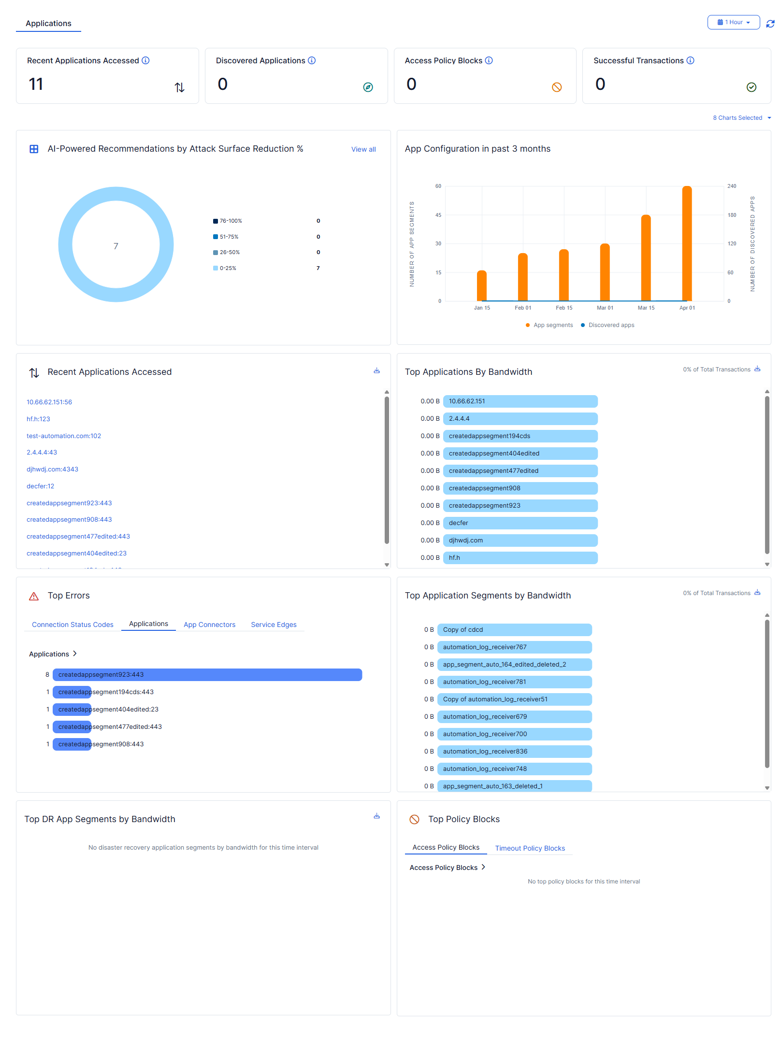Viewport: 781px width, 1053px height.
Task: Click the warning triangle icon beside Top Errors
Action: pyautogui.click(x=34, y=597)
